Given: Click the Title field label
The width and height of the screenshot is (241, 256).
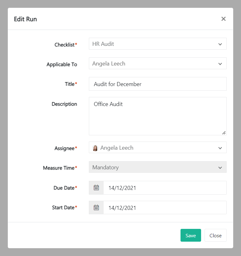Looking at the screenshot, I should coord(70,84).
